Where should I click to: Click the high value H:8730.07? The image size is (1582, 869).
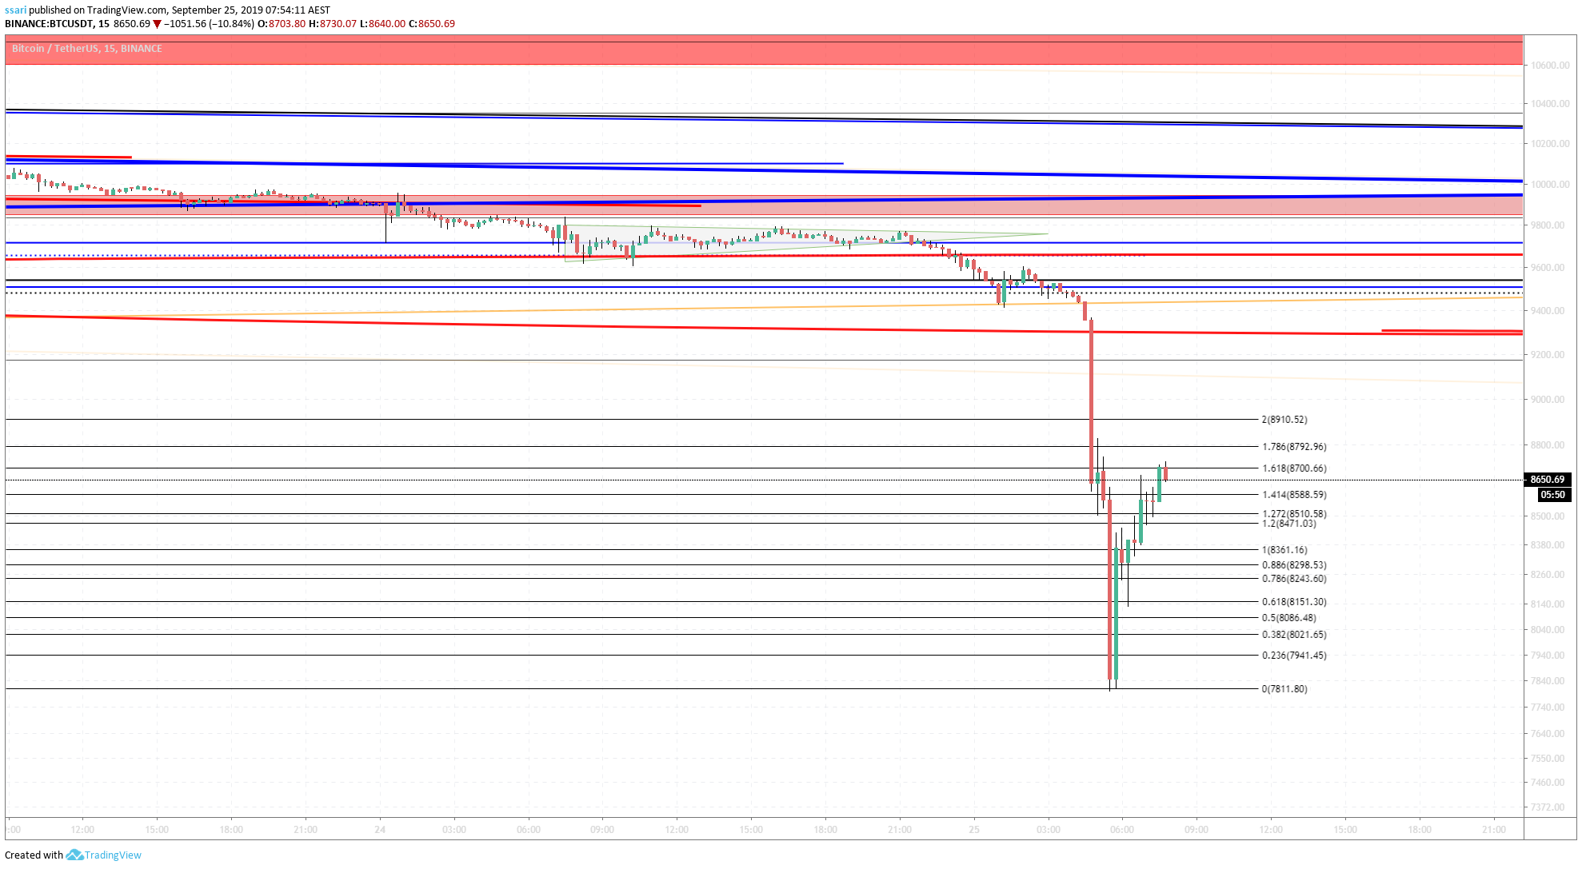pos(333,24)
